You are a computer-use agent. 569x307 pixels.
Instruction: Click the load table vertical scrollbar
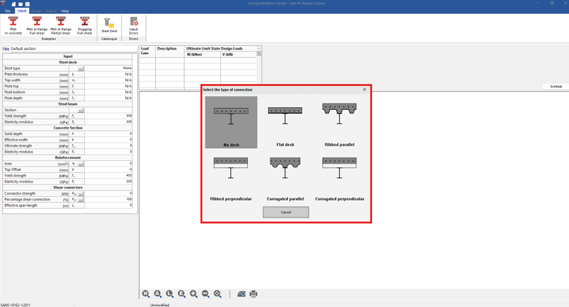(x=258, y=68)
